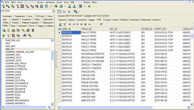
Task: Delete record with the minus icon
Action: coord(90,24)
